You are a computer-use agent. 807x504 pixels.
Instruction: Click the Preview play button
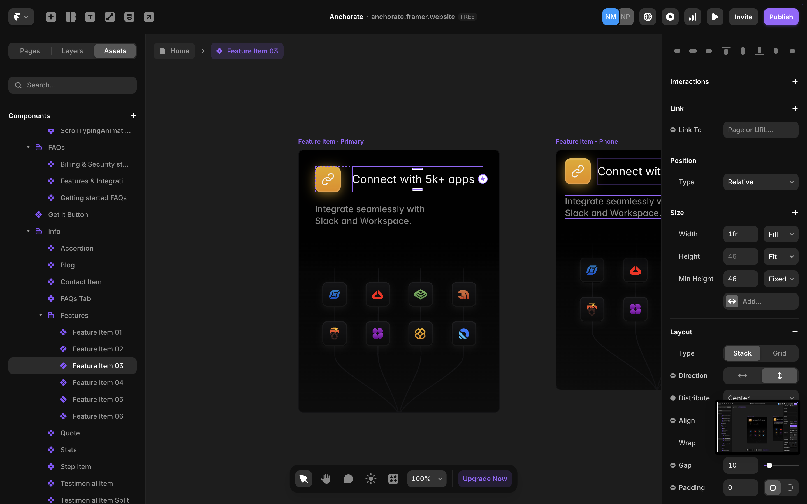pos(715,17)
